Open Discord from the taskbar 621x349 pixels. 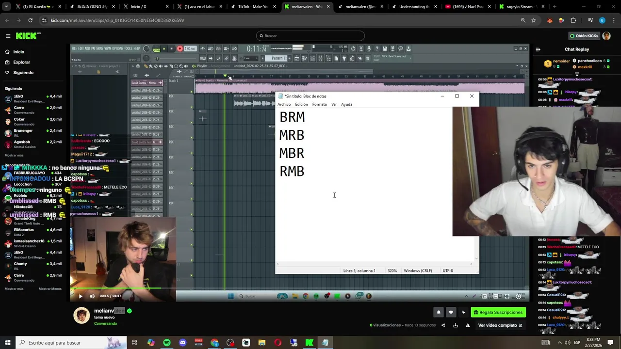182,343
